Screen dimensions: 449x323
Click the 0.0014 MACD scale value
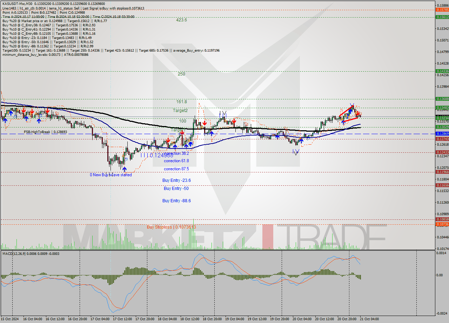point(441,253)
